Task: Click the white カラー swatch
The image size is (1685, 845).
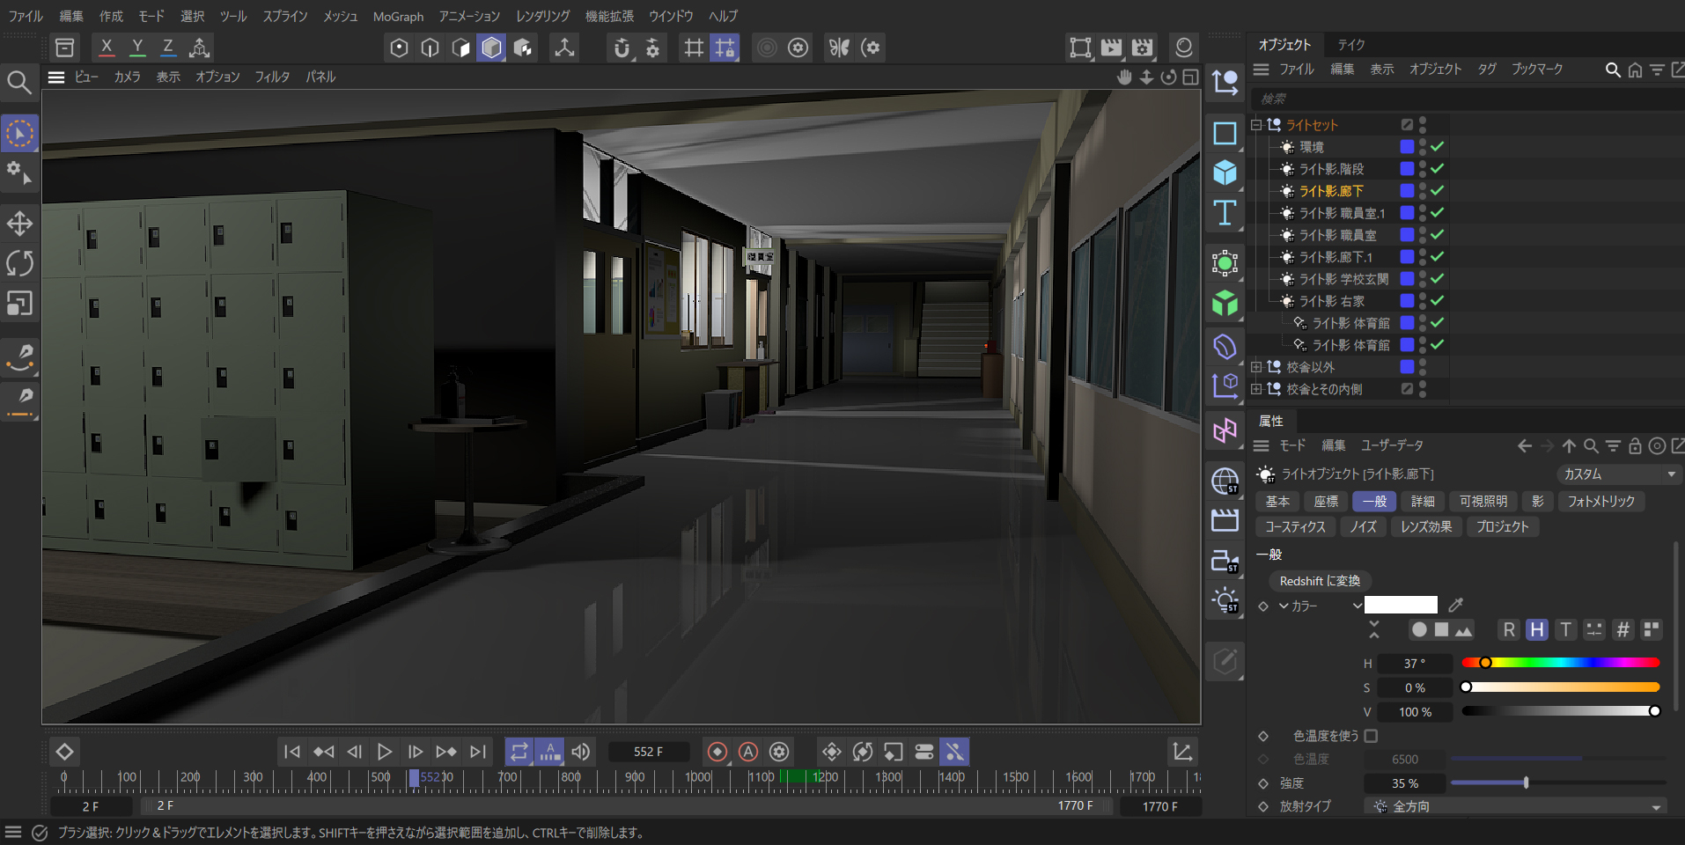Action: 1401,605
